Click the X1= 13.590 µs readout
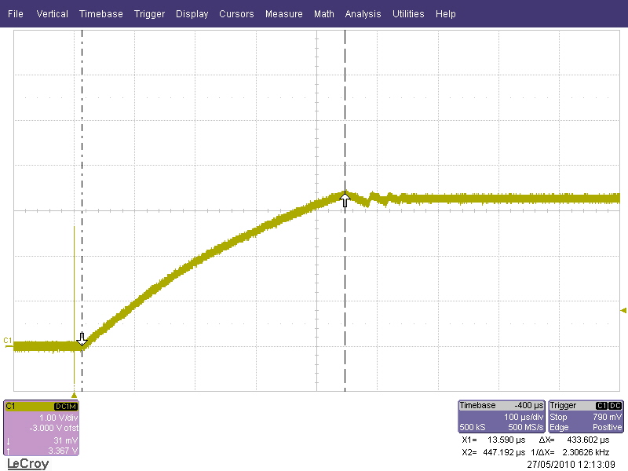Screen dimensions: 628x471 [x=494, y=440]
